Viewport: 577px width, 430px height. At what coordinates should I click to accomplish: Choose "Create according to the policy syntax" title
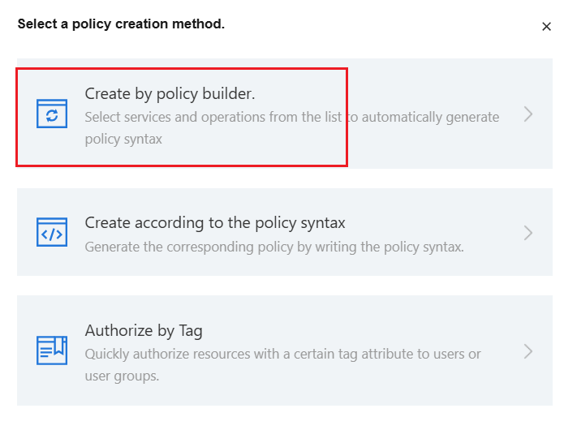(x=215, y=222)
